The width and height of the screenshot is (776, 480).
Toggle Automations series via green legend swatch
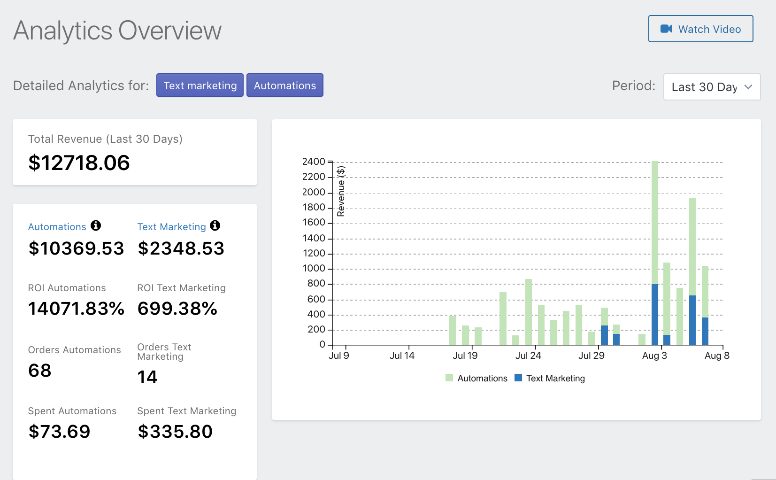449,378
